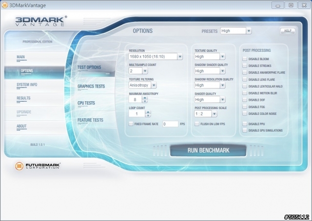Click the Post Processing heading

[257, 50]
